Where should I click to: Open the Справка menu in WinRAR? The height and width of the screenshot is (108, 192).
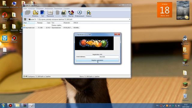coord(67,9)
